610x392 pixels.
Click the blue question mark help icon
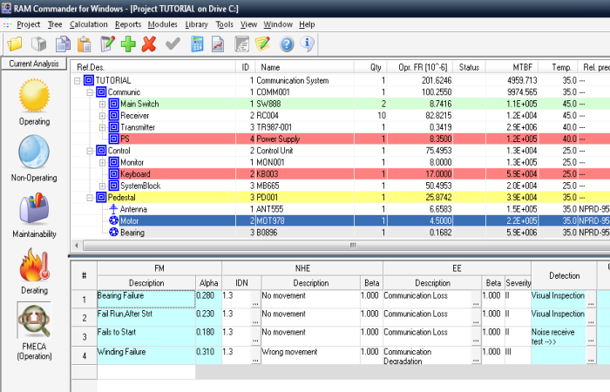click(287, 44)
